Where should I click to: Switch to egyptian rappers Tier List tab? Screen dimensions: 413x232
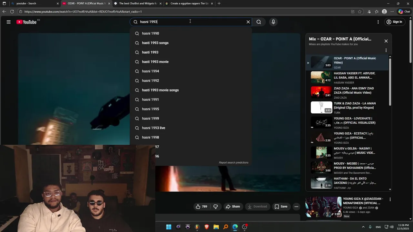(189, 4)
